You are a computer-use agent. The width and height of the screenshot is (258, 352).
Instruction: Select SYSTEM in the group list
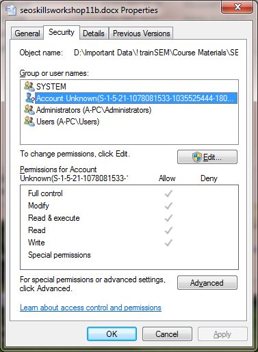51,87
